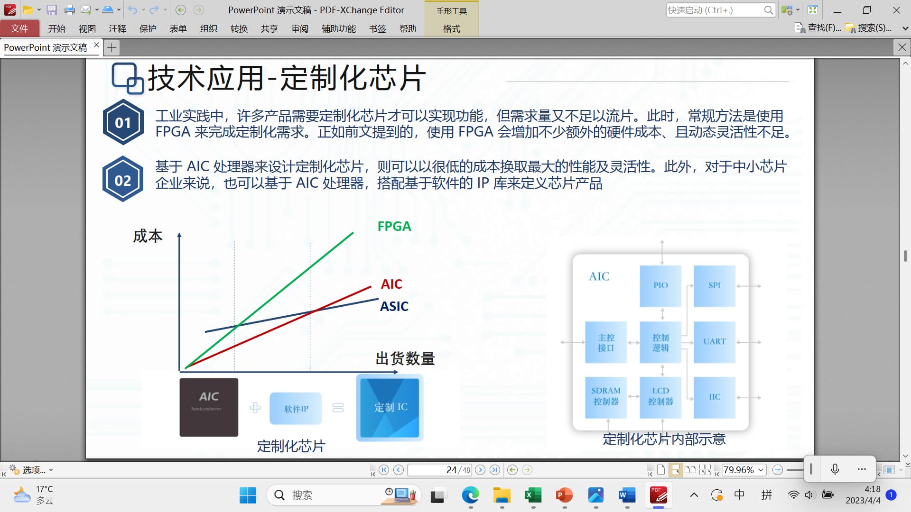Open the 选项 options button
The width and height of the screenshot is (911, 512).
coord(31,470)
